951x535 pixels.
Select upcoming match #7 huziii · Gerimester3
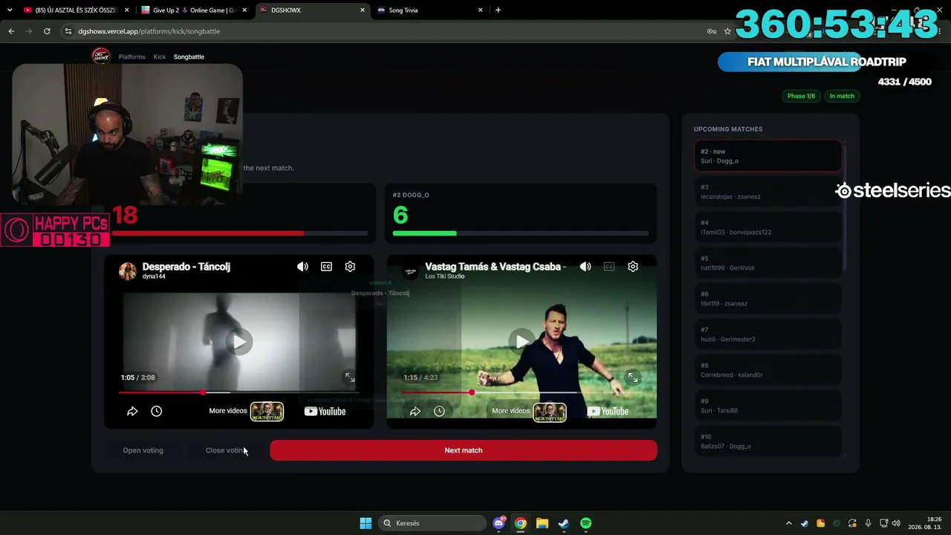pyautogui.click(x=768, y=334)
